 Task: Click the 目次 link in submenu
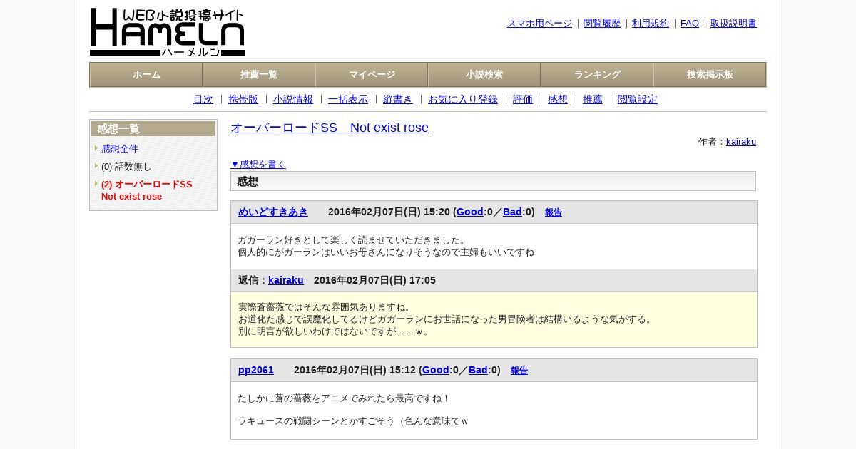(x=203, y=100)
